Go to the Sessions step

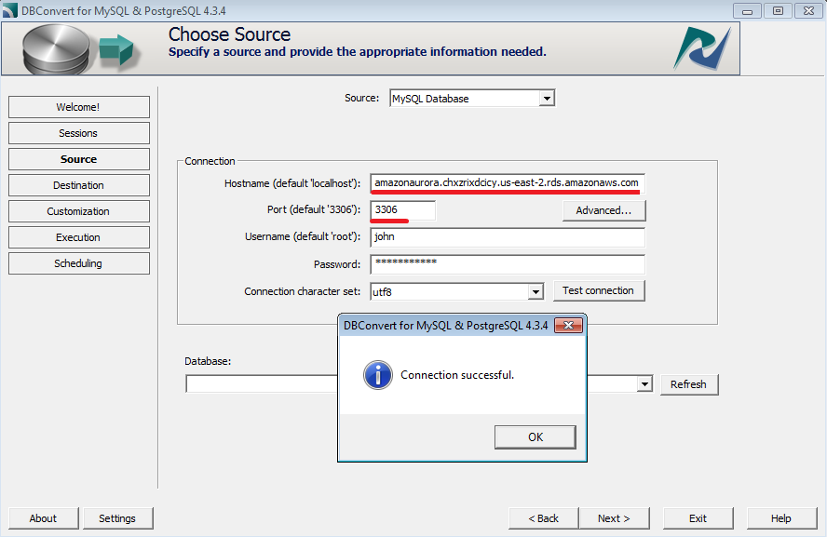click(x=78, y=133)
